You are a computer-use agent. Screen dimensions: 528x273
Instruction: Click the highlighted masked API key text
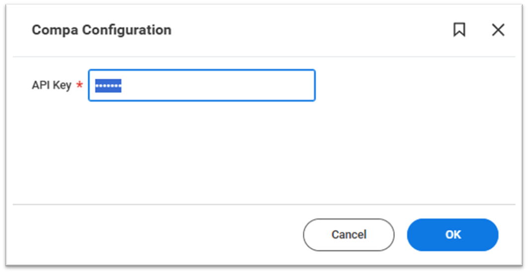click(x=108, y=86)
